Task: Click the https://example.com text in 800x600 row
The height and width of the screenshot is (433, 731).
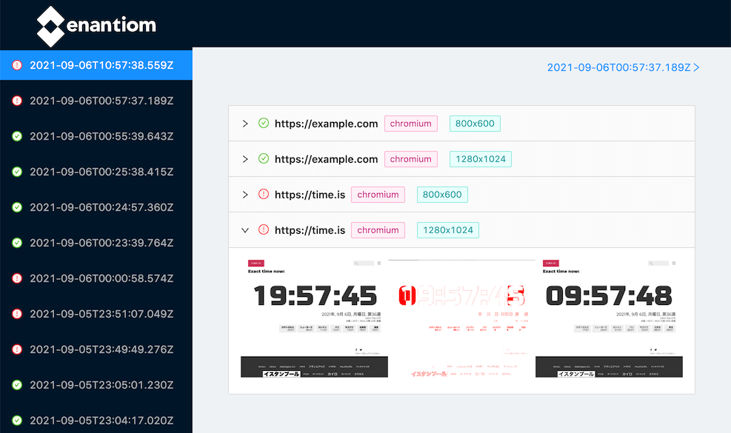Action: (x=326, y=124)
